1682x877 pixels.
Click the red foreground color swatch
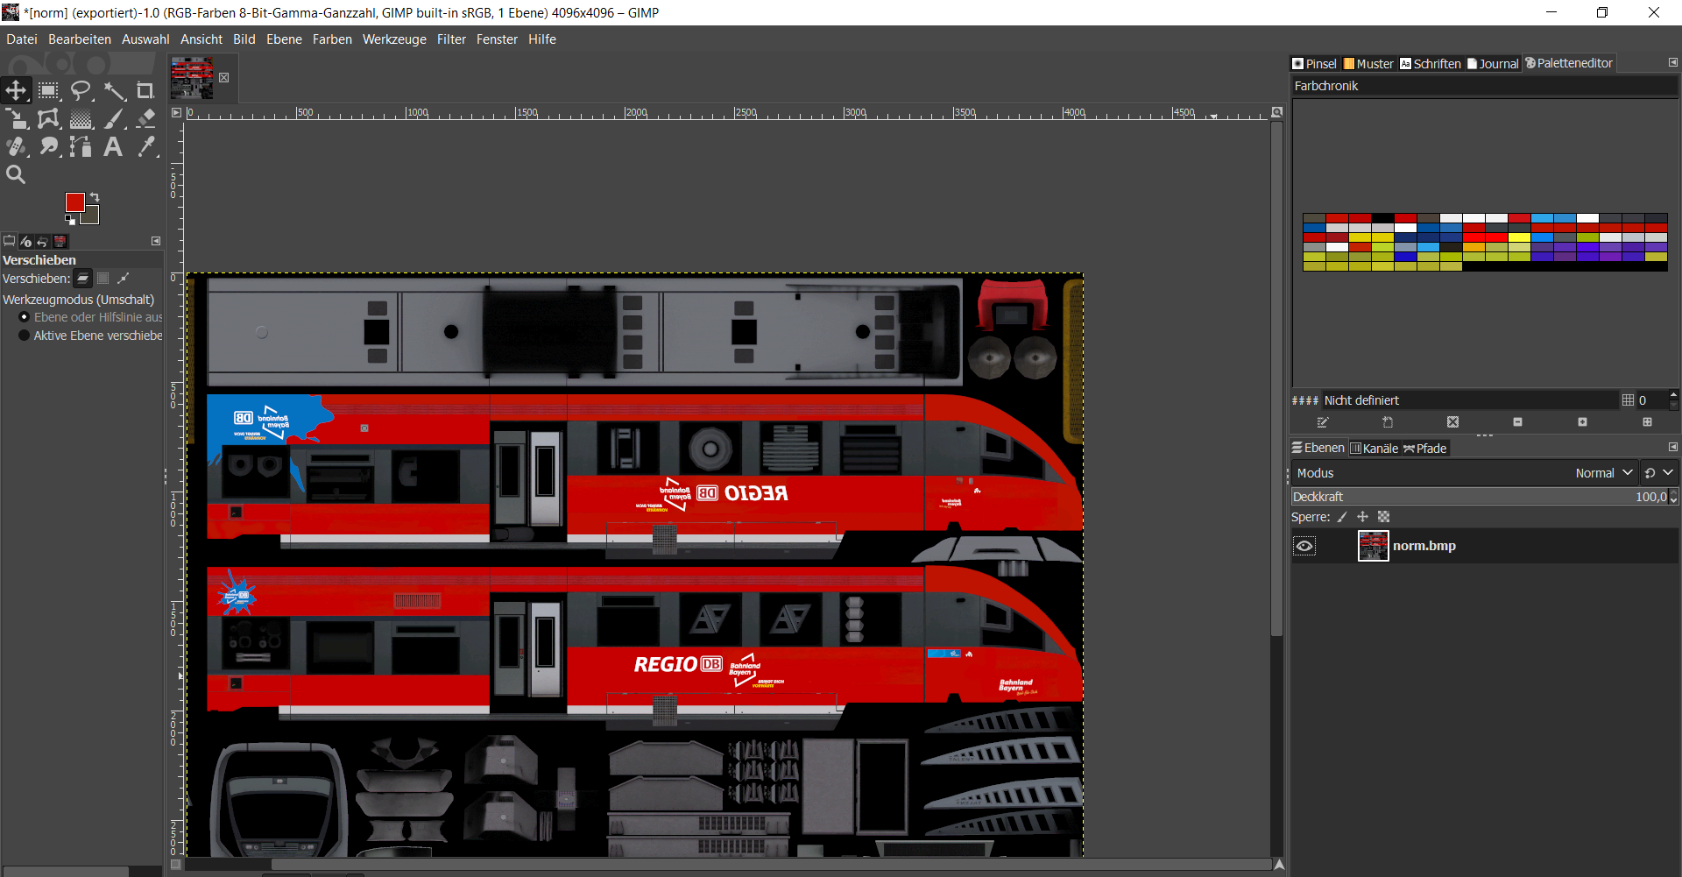point(75,202)
